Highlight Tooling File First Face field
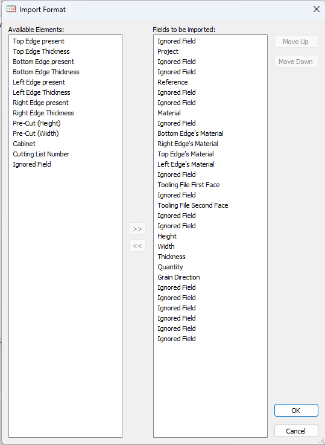 coord(188,185)
